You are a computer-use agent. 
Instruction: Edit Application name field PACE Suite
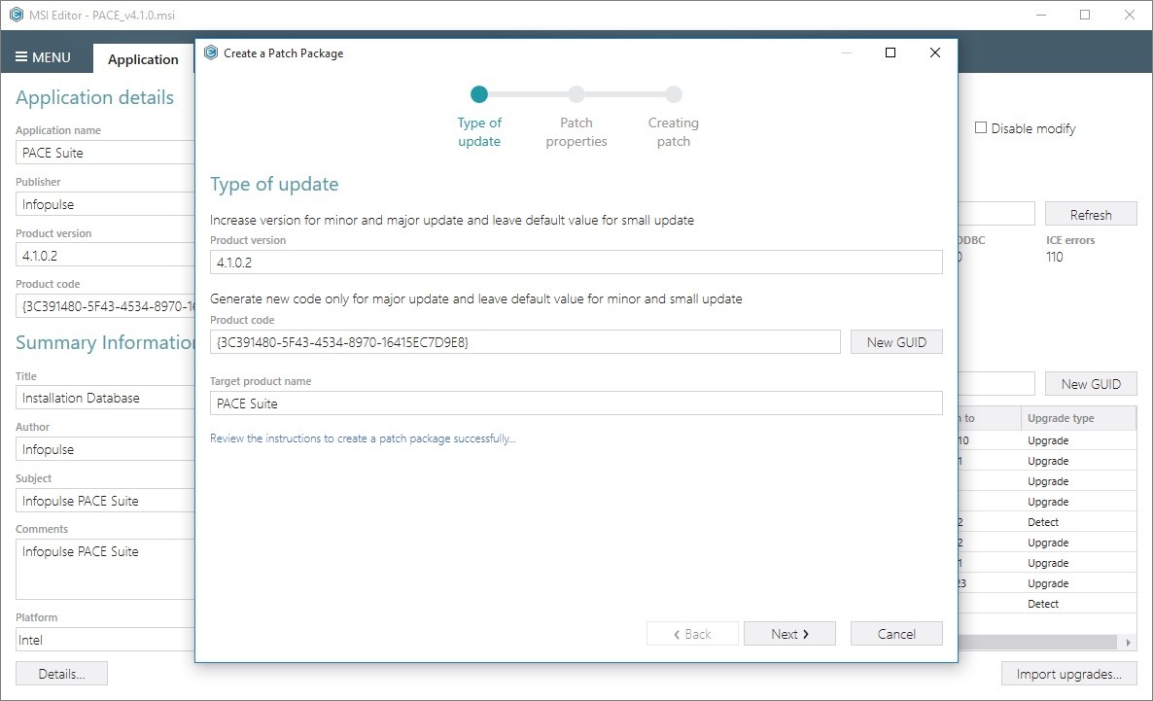tap(105, 153)
